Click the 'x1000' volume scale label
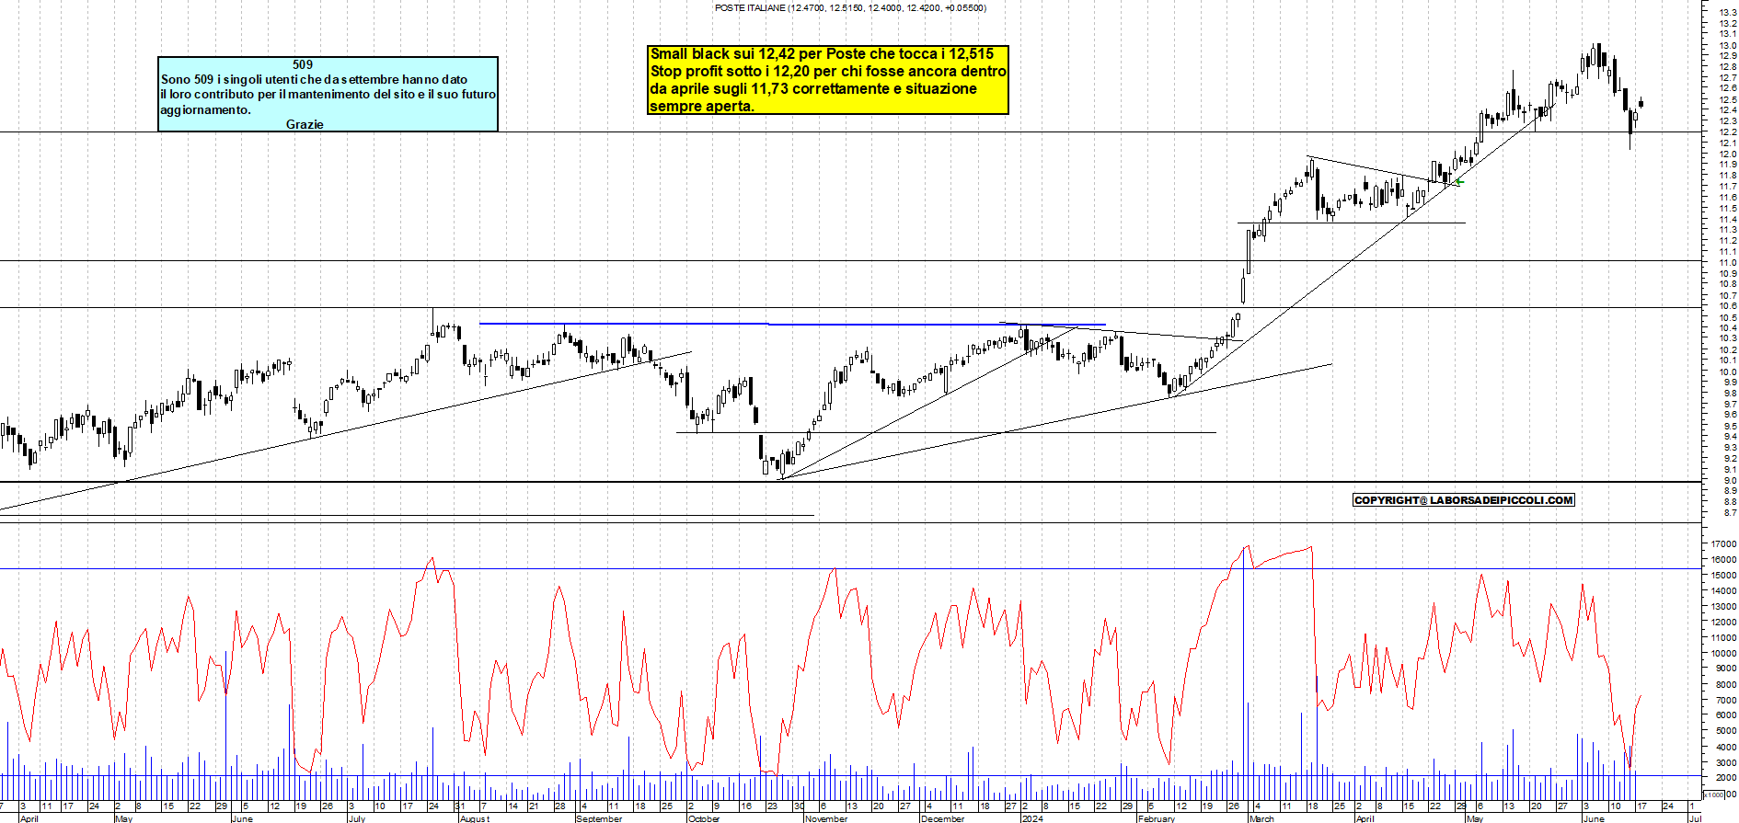The height and width of the screenshot is (823, 1739). (1714, 794)
